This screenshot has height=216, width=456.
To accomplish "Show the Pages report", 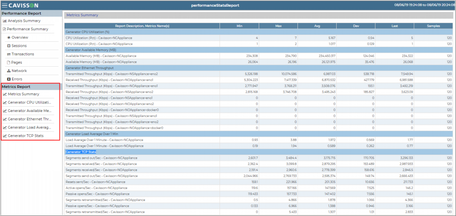I will [x=16, y=62].
